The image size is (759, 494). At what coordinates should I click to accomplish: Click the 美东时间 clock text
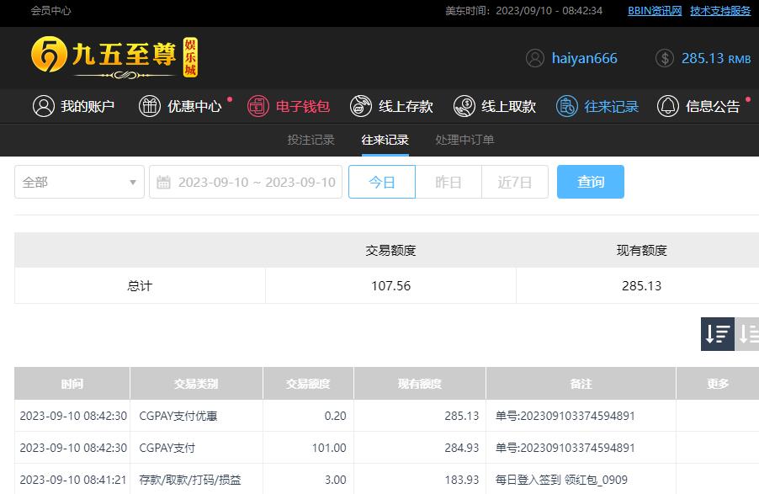523,11
